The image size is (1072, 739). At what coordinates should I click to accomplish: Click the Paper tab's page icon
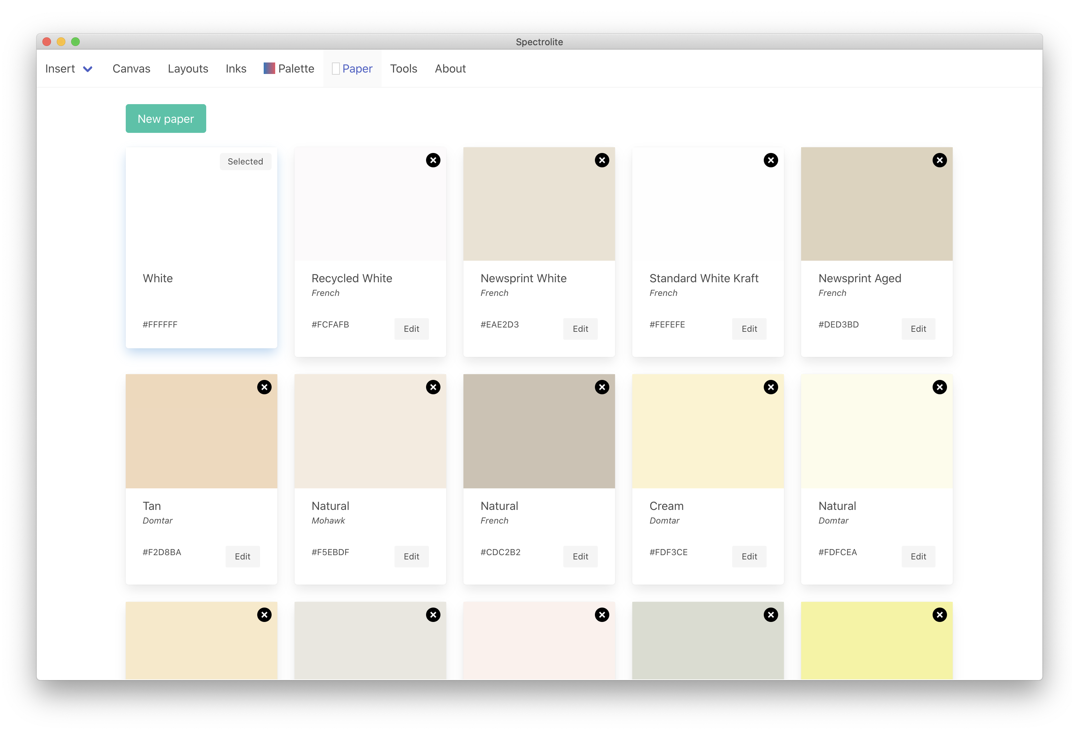coord(336,69)
